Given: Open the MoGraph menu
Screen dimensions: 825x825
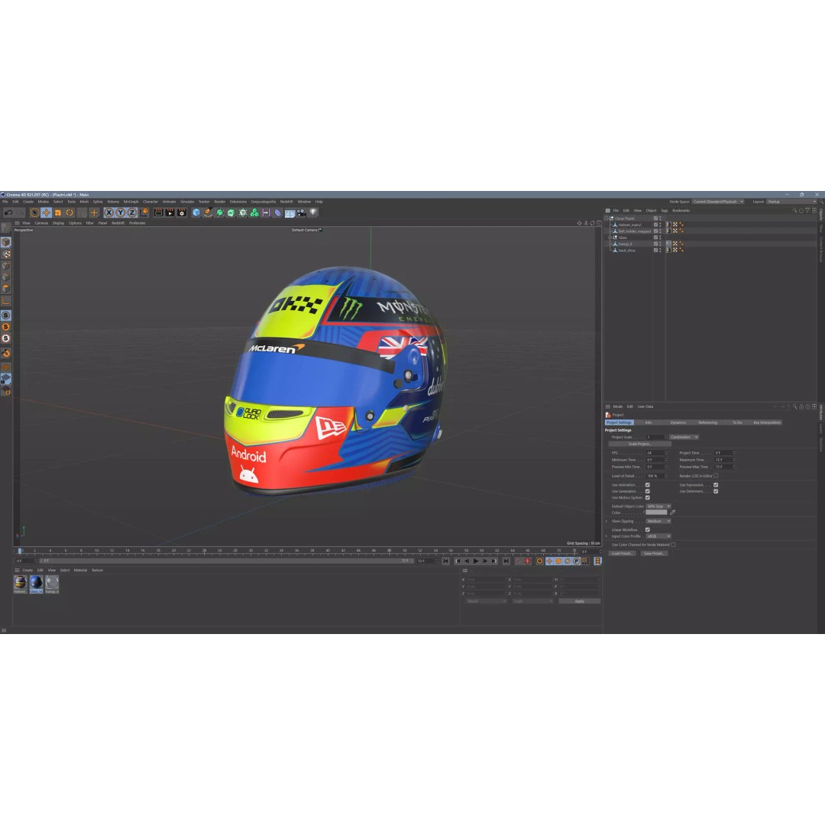Looking at the screenshot, I should (x=131, y=202).
